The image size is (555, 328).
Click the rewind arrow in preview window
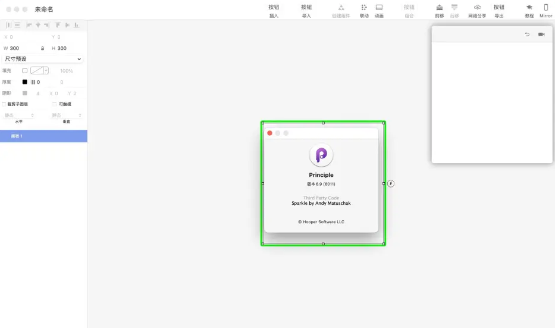point(527,35)
